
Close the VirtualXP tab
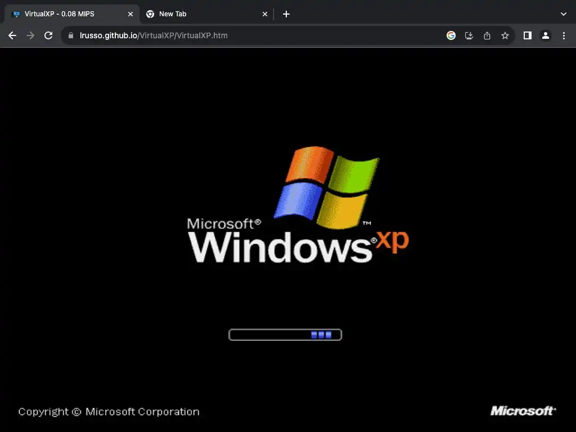pyautogui.click(x=130, y=14)
